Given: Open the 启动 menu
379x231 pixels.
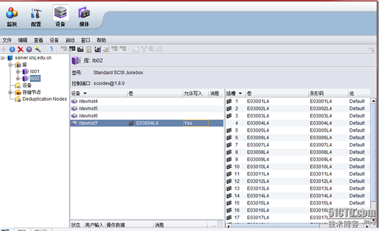Looking at the screenshot, I should click(x=70, y=40).
